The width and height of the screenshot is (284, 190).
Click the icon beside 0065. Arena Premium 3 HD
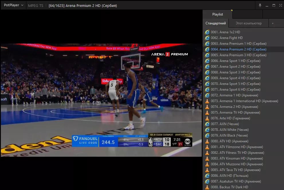click(207, 55)
